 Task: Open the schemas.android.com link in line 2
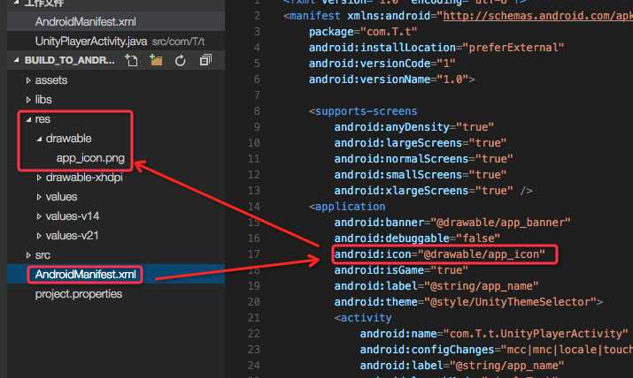tap(537, 16)
